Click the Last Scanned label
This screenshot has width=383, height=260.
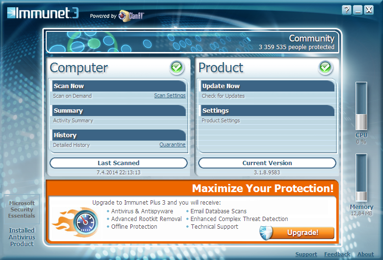pyautogui.click(x=118, y=163)
